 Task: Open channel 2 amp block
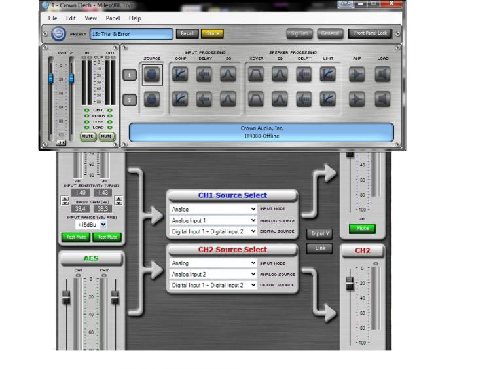click(357, 100)
